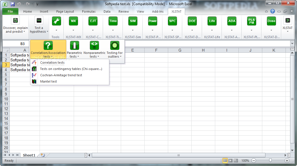
Task: Click the vertical scrollbar down arrow
Action: [x=292, y=150]
